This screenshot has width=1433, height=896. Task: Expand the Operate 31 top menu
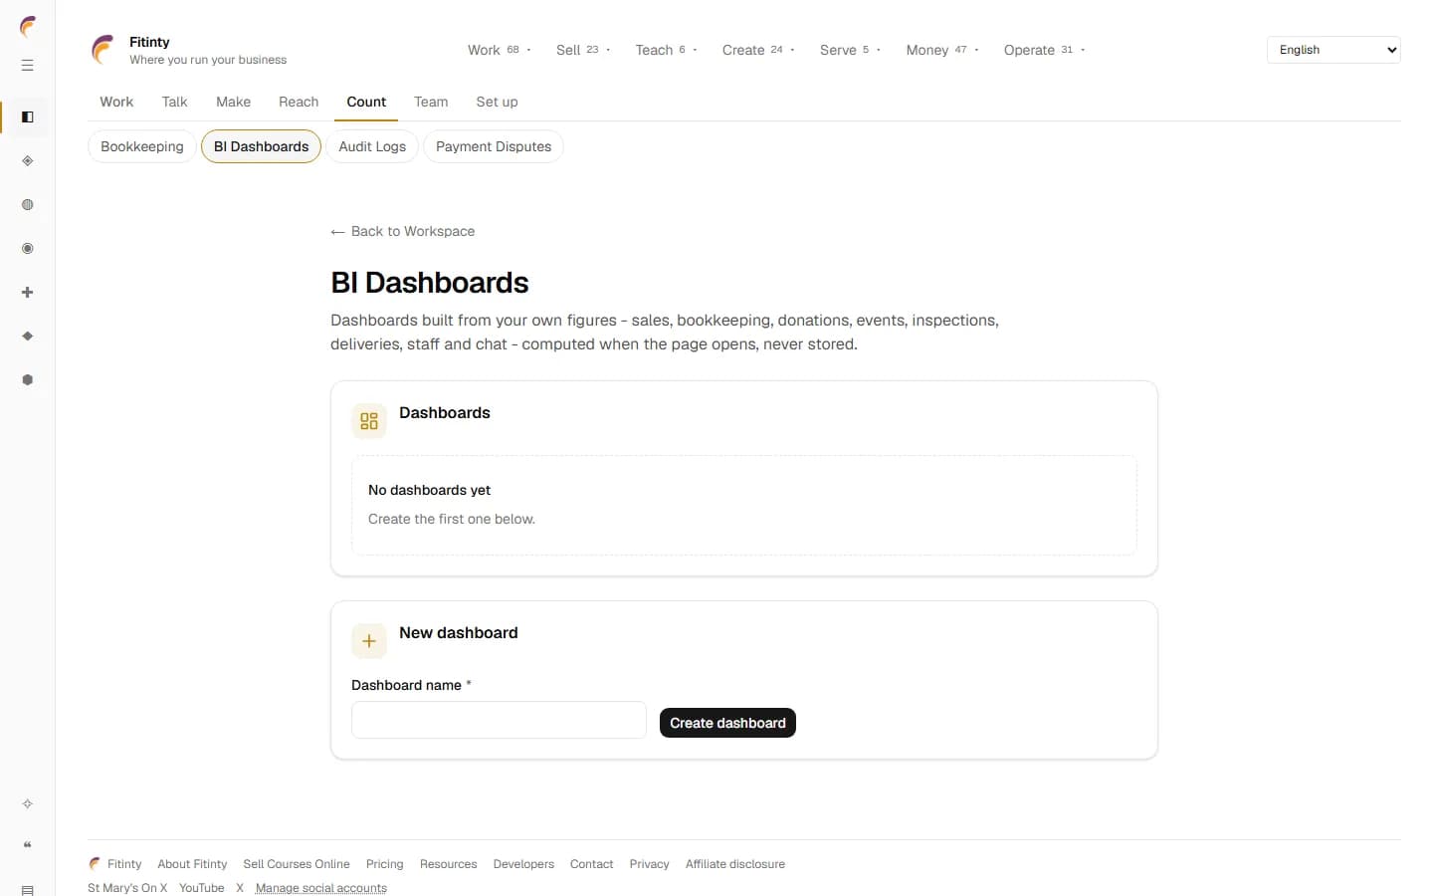click(1044, 50)
